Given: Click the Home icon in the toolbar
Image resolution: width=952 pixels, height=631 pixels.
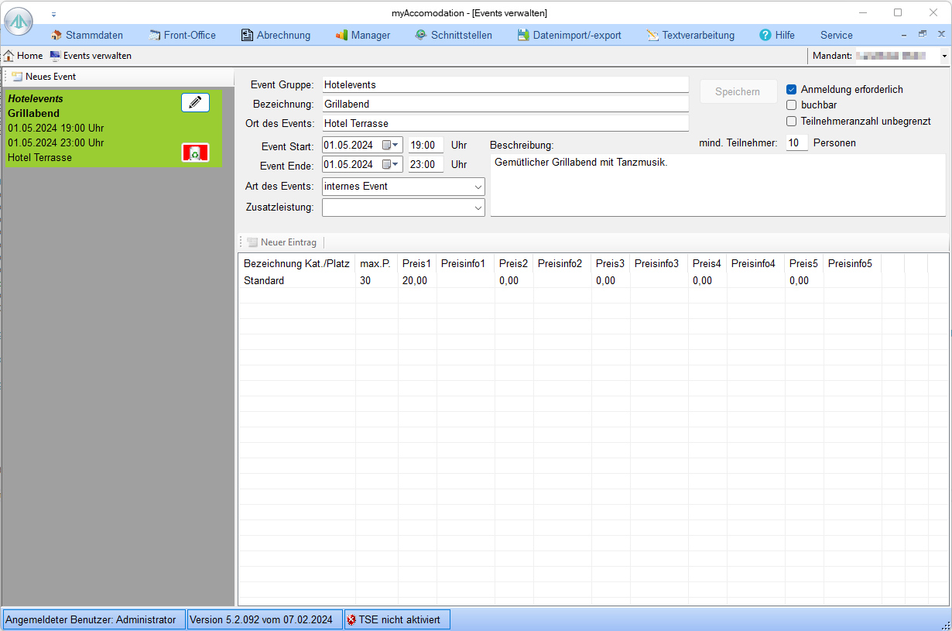Looking at the screenshot, I should (x=9, y=56).
